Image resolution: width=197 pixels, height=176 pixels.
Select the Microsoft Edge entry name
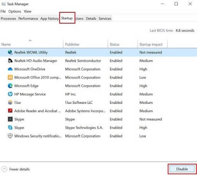tap(27, 86)
